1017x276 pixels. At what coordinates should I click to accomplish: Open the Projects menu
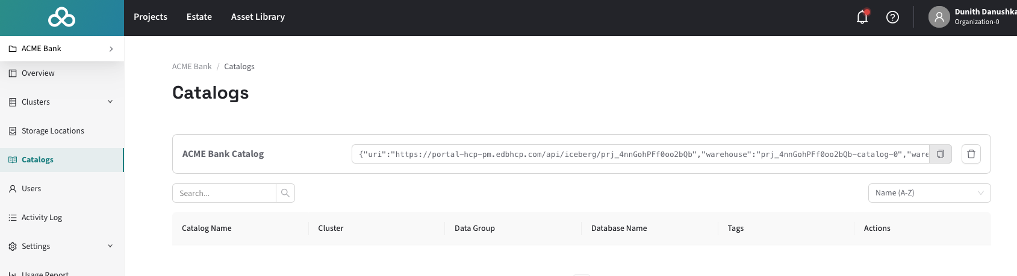(x=151, y=17)
